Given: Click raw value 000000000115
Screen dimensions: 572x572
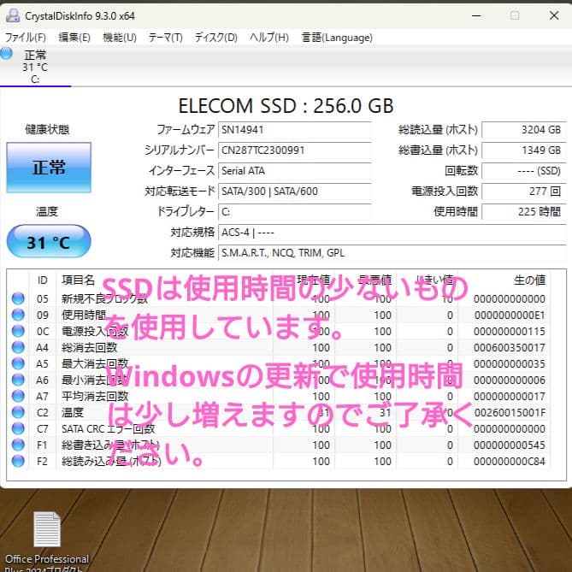Looking at the screenshot, I should [x=510, y=331].
